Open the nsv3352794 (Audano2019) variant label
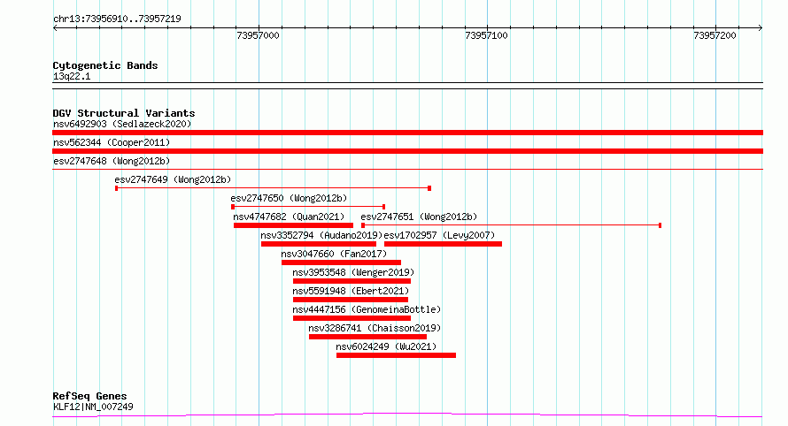This screenshot has height=426, width=788. [x=321, y=235]
